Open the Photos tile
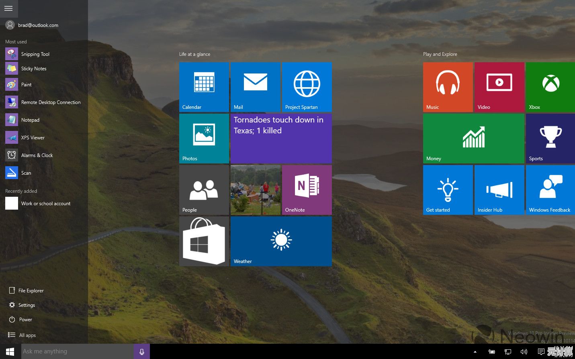This screenshot has height=359, width=575. click(204, 138)
